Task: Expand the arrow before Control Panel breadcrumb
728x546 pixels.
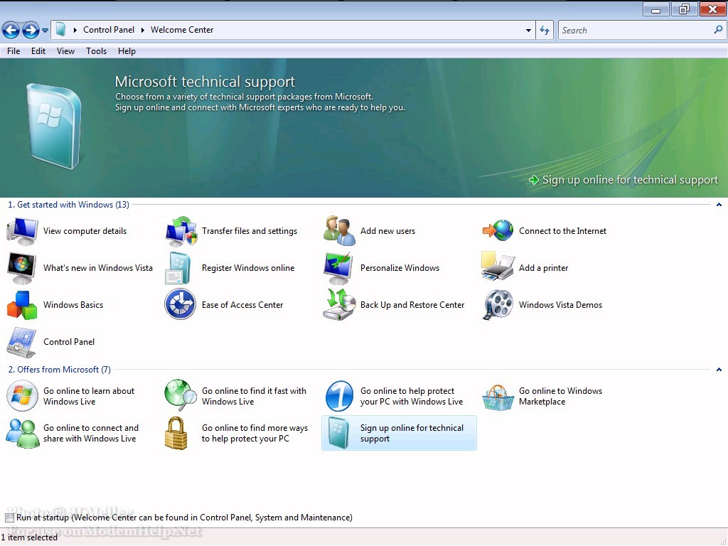Action: [75, 30]
